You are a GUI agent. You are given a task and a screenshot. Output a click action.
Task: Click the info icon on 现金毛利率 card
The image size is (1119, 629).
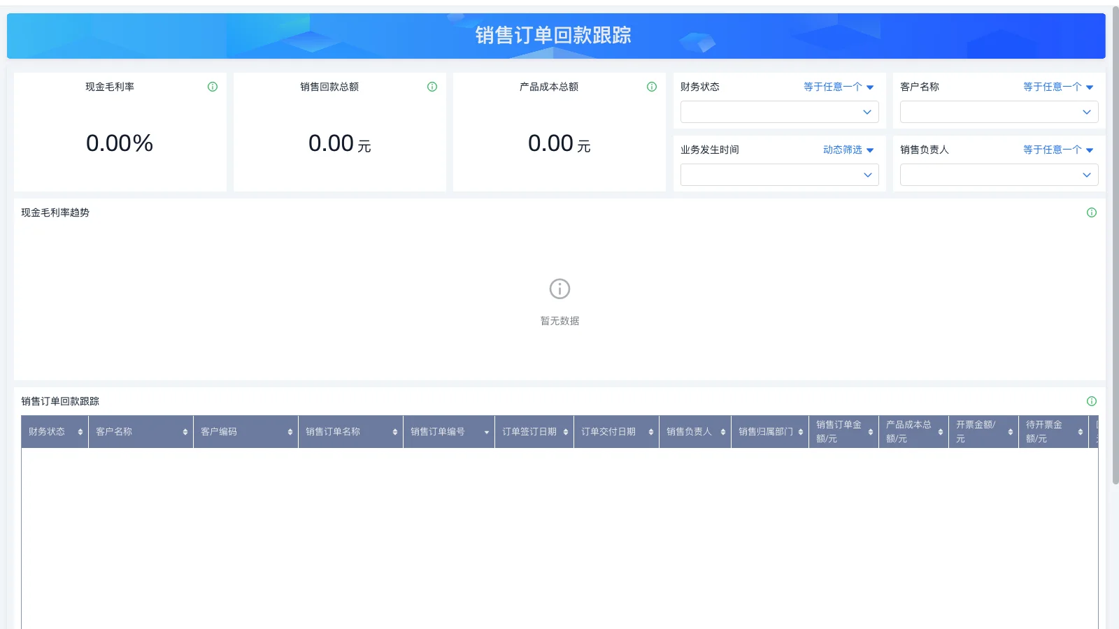(212, 87)
